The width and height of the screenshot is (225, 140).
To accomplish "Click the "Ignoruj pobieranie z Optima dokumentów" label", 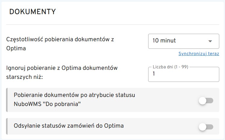I will pos(62,68).
